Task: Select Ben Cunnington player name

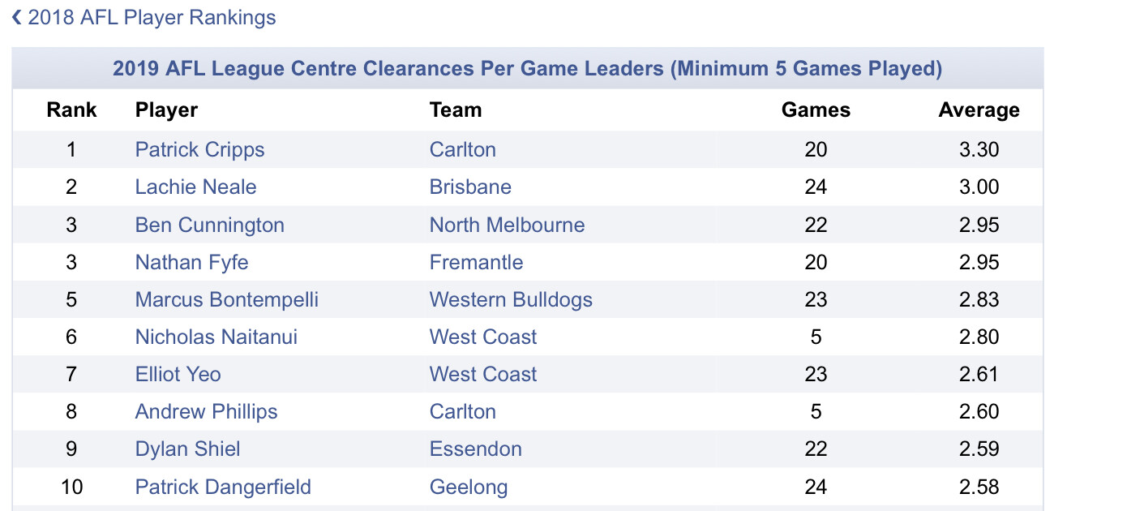Action: 209,225
